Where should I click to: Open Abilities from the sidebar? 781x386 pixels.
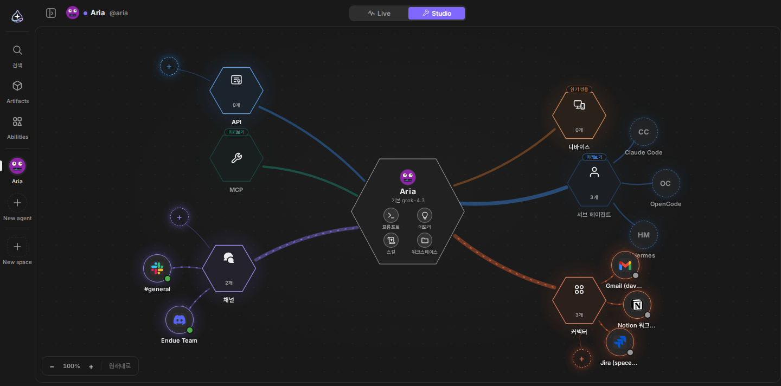click(x=17, y=128)
